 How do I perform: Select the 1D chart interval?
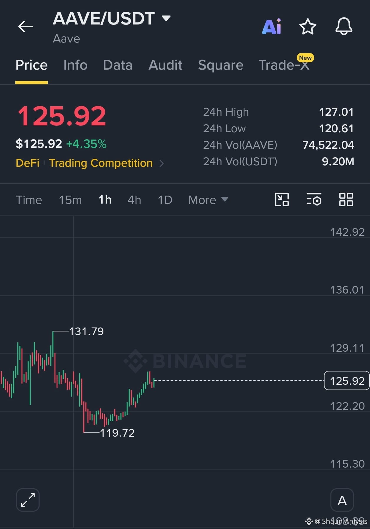point(165,200)
